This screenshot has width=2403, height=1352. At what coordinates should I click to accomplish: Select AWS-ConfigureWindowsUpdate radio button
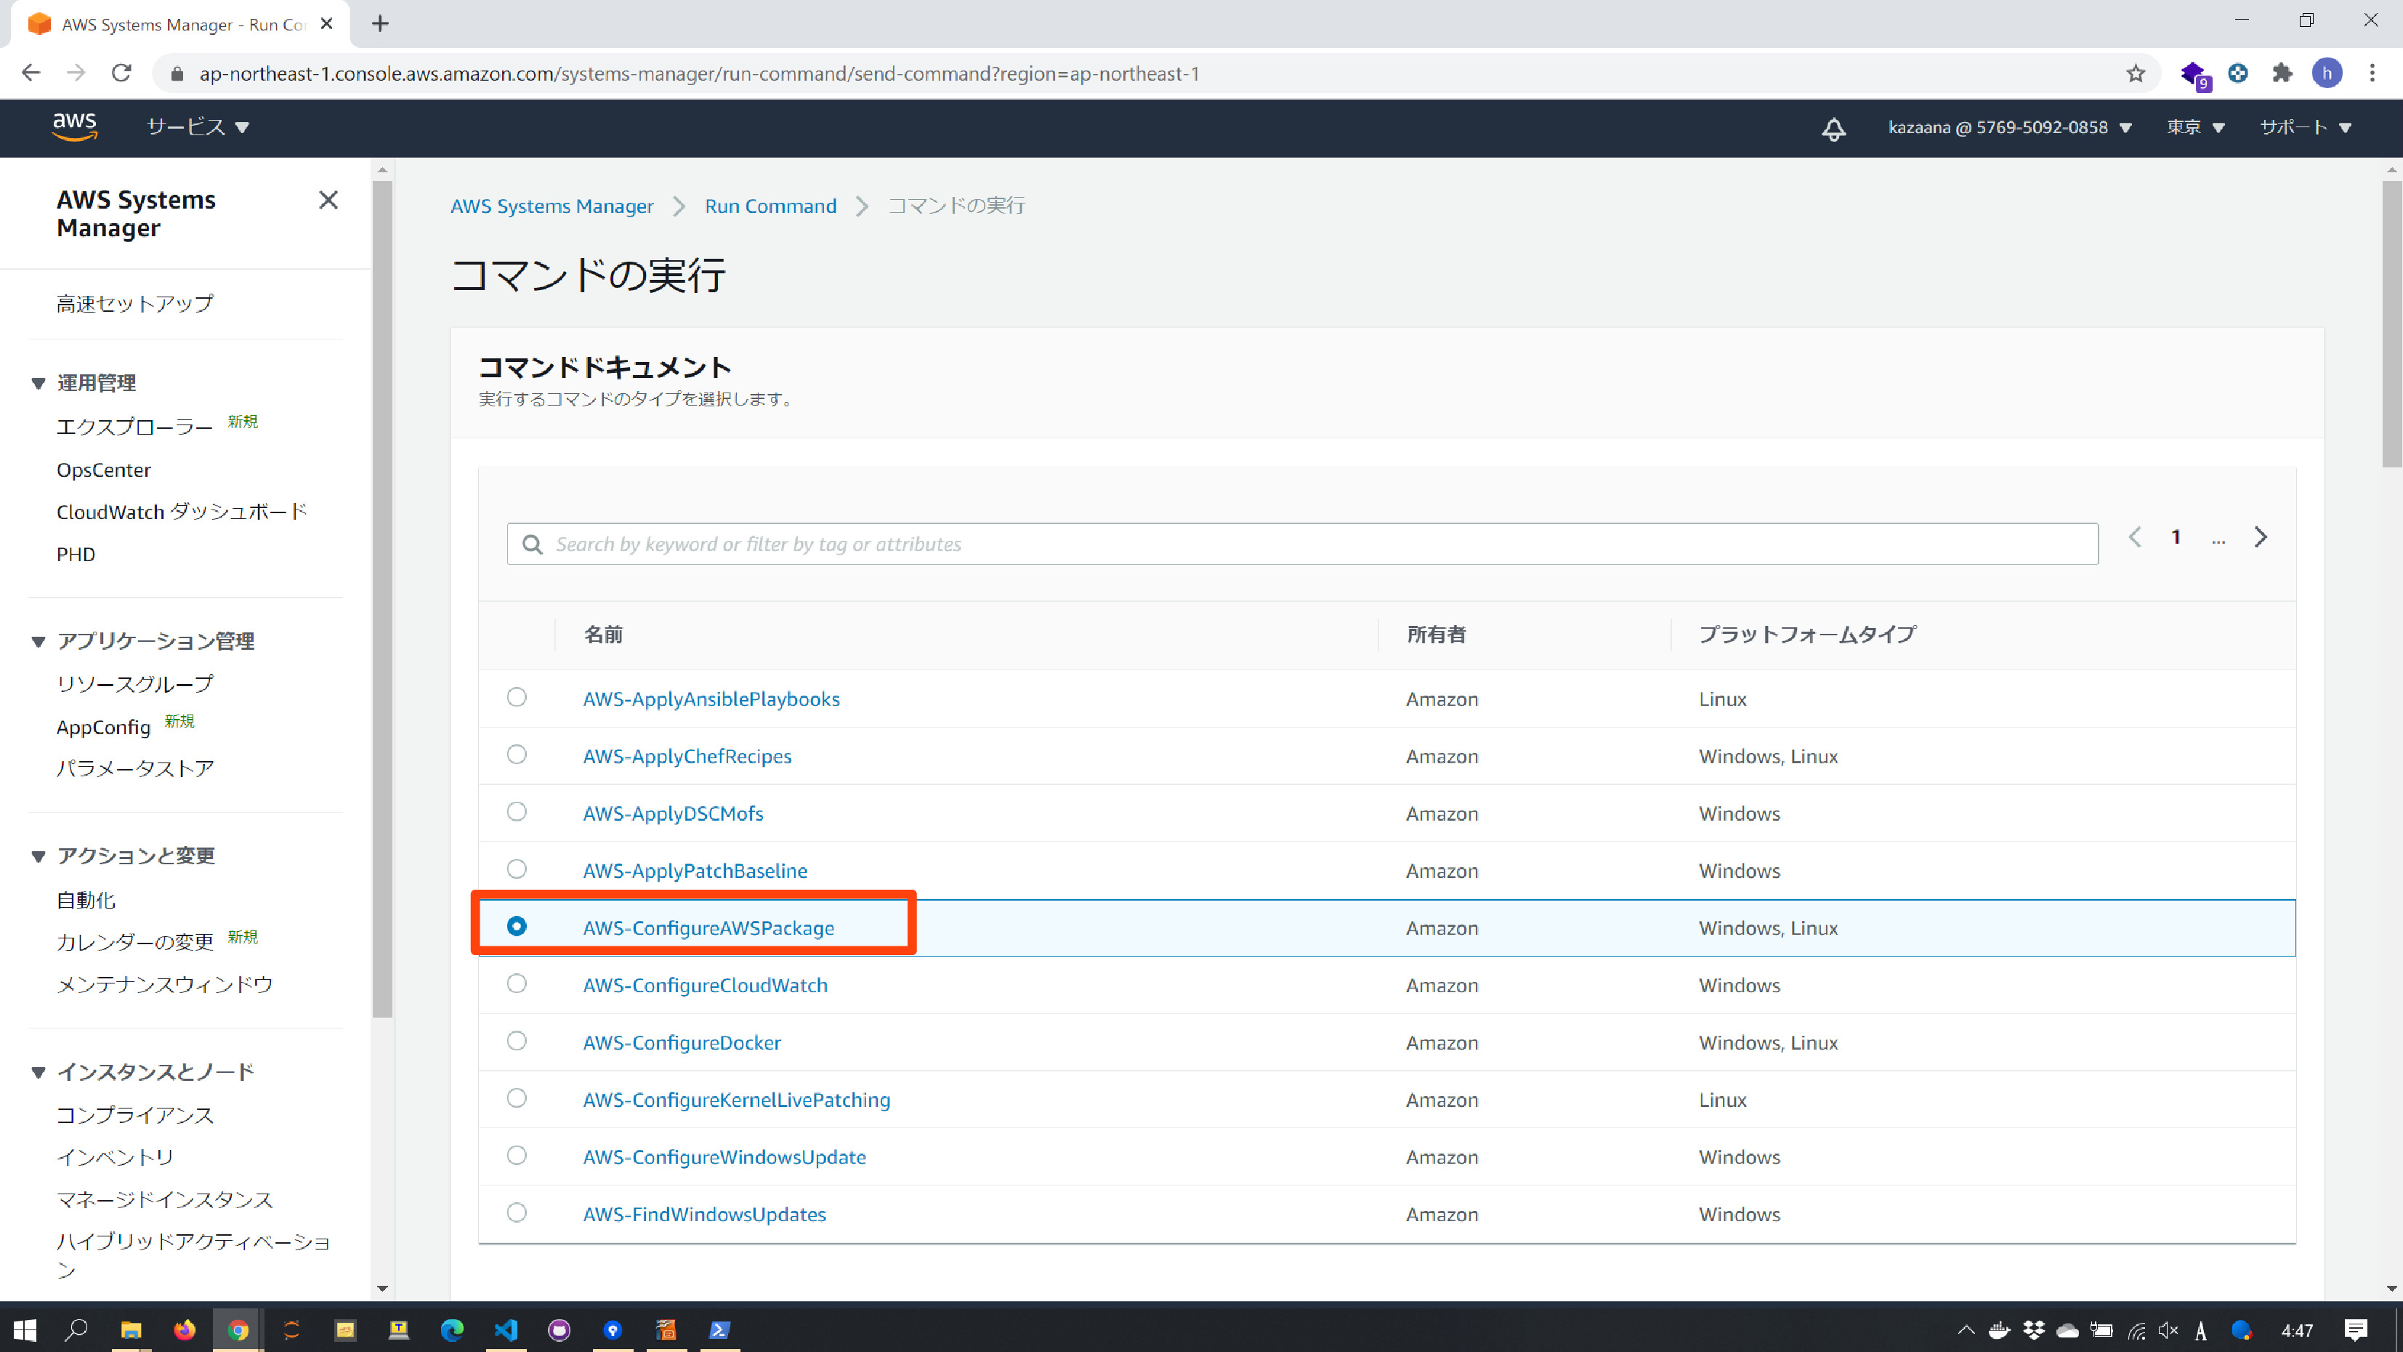(517, 1155)
